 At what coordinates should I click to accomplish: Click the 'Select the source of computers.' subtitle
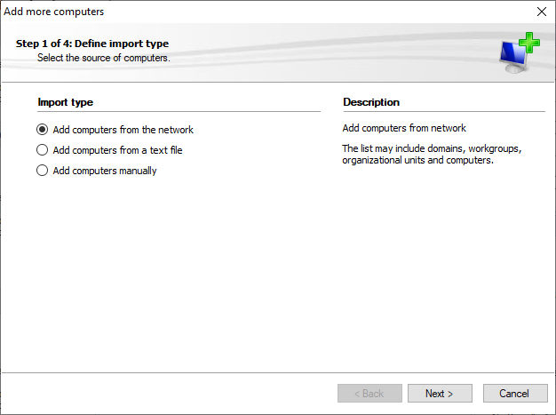tap(104, 58)
